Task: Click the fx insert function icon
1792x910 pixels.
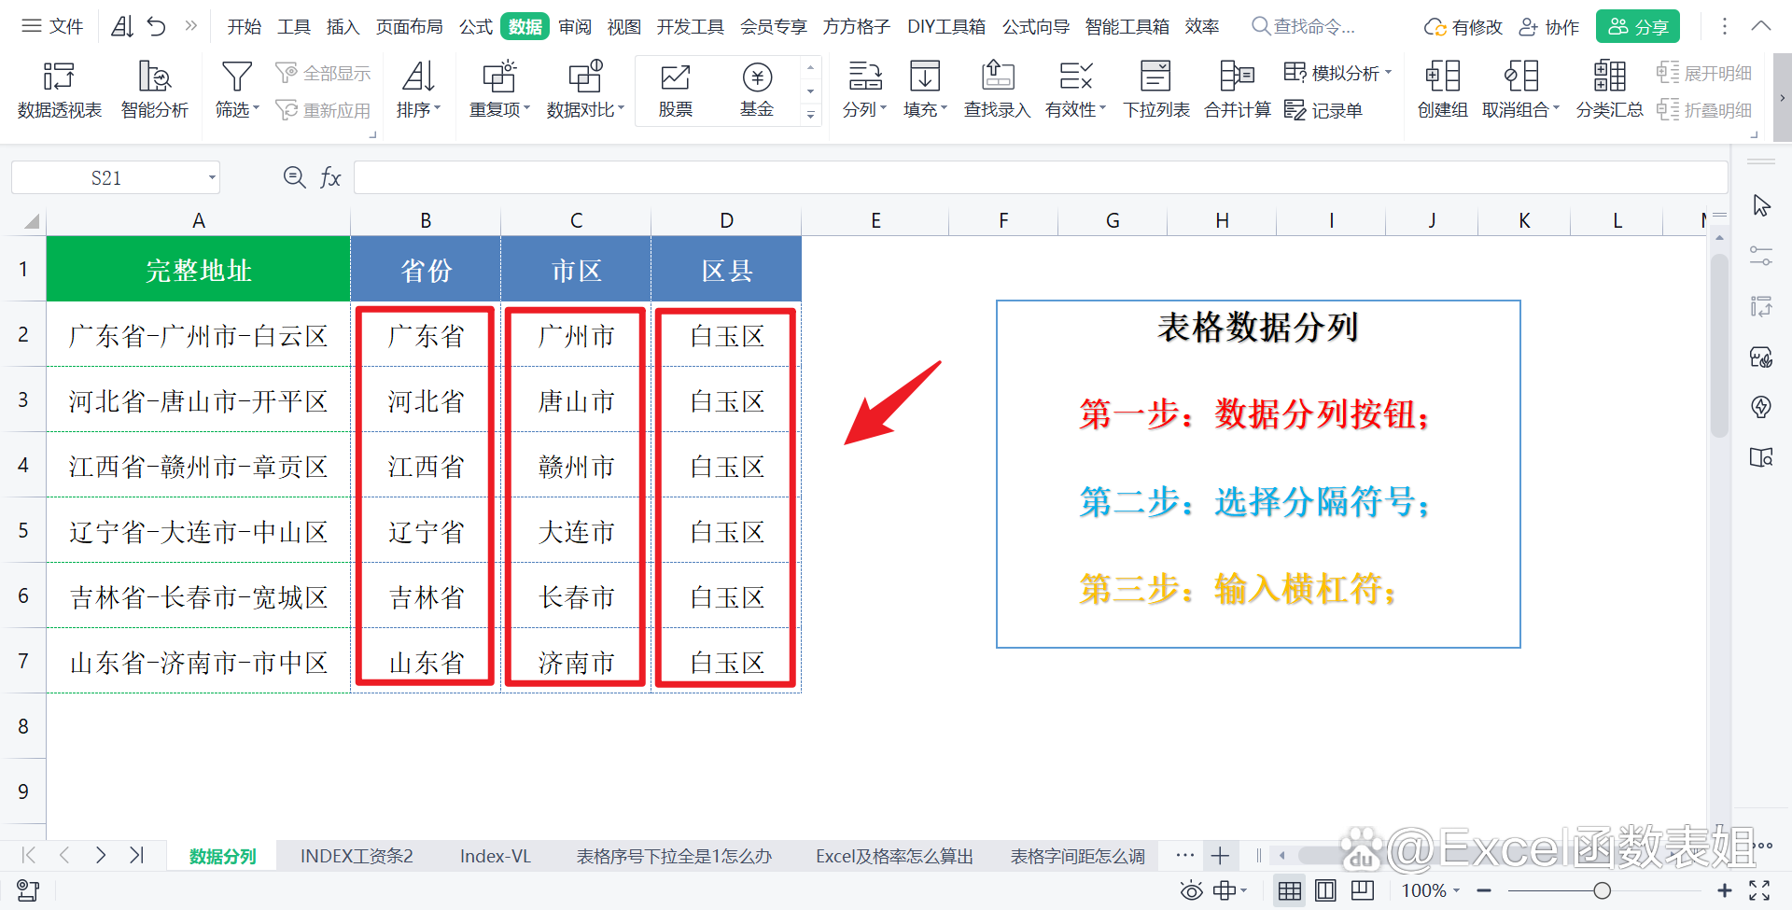Action: coord(330,177)
